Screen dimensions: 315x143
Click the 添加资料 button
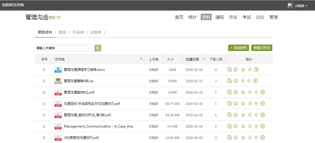coord(238,48)
